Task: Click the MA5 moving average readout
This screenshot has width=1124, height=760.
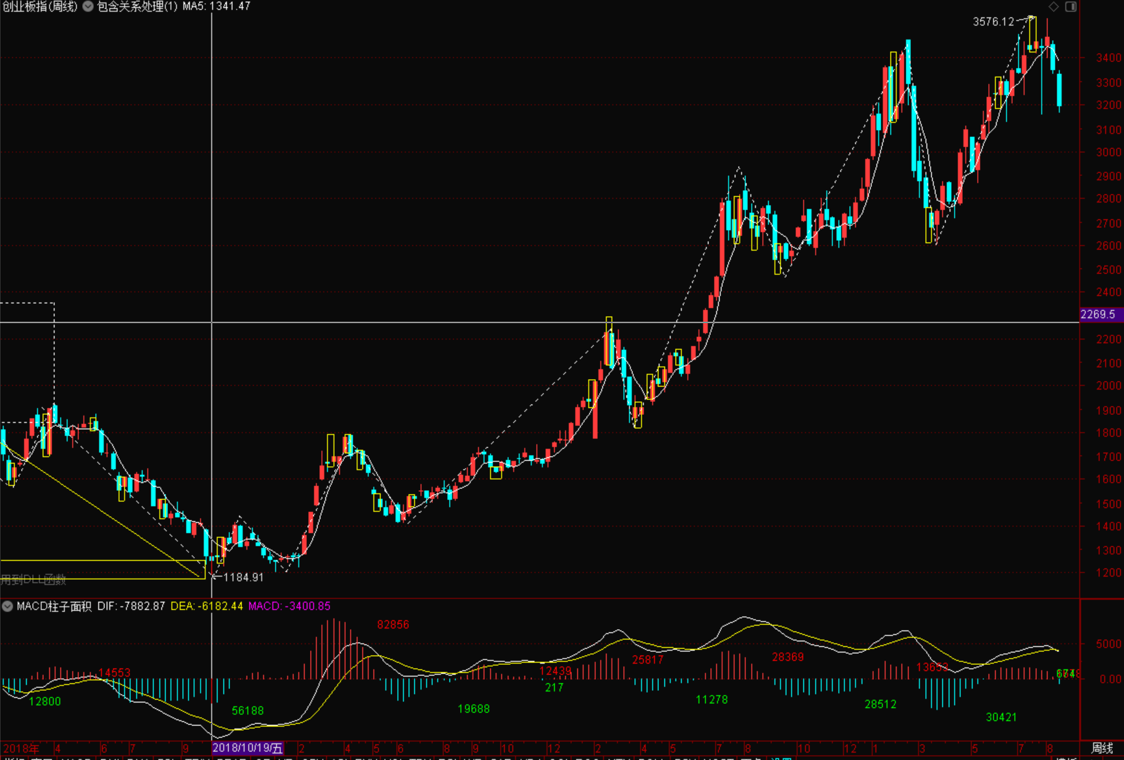Action: point(216,7)
